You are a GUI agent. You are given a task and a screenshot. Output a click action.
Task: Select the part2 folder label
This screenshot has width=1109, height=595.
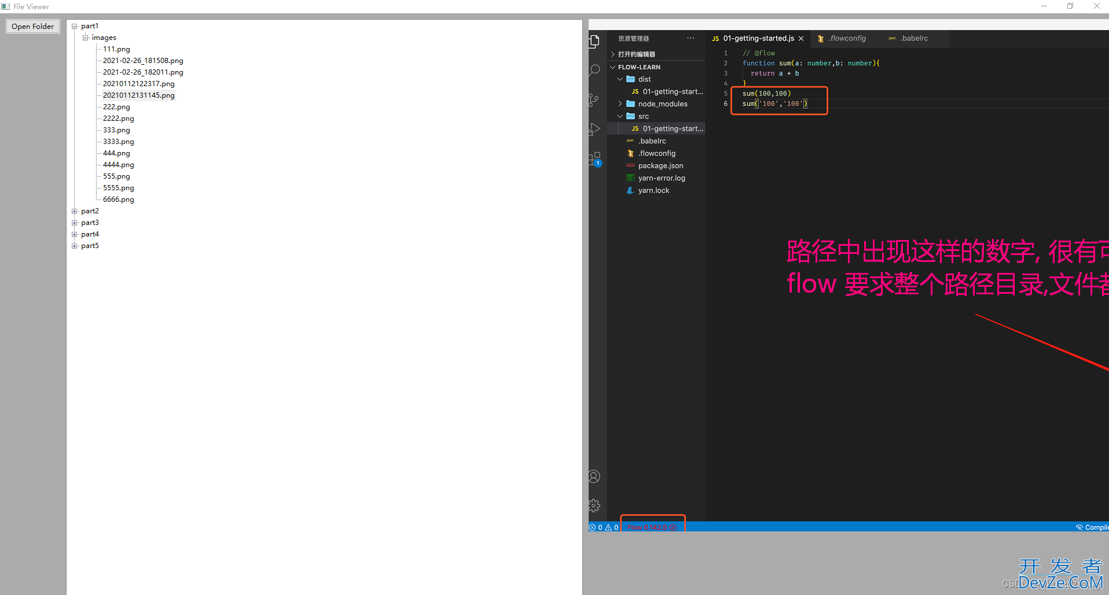(x=90, y=211)
